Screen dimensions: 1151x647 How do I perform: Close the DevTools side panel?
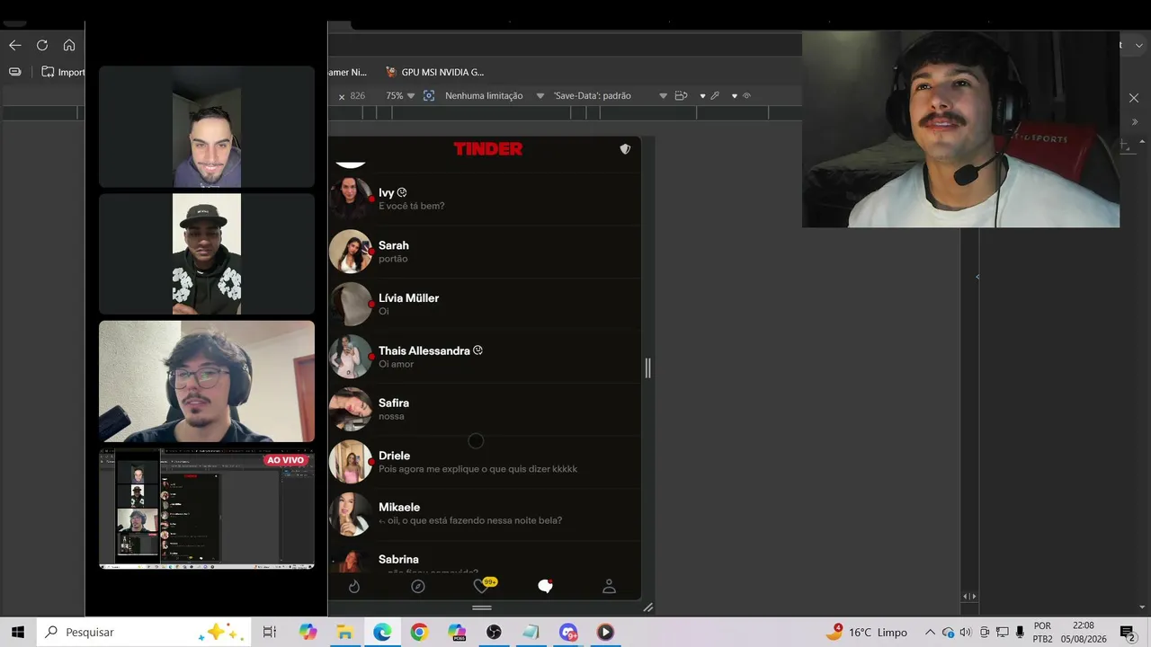coord(1134,98)
